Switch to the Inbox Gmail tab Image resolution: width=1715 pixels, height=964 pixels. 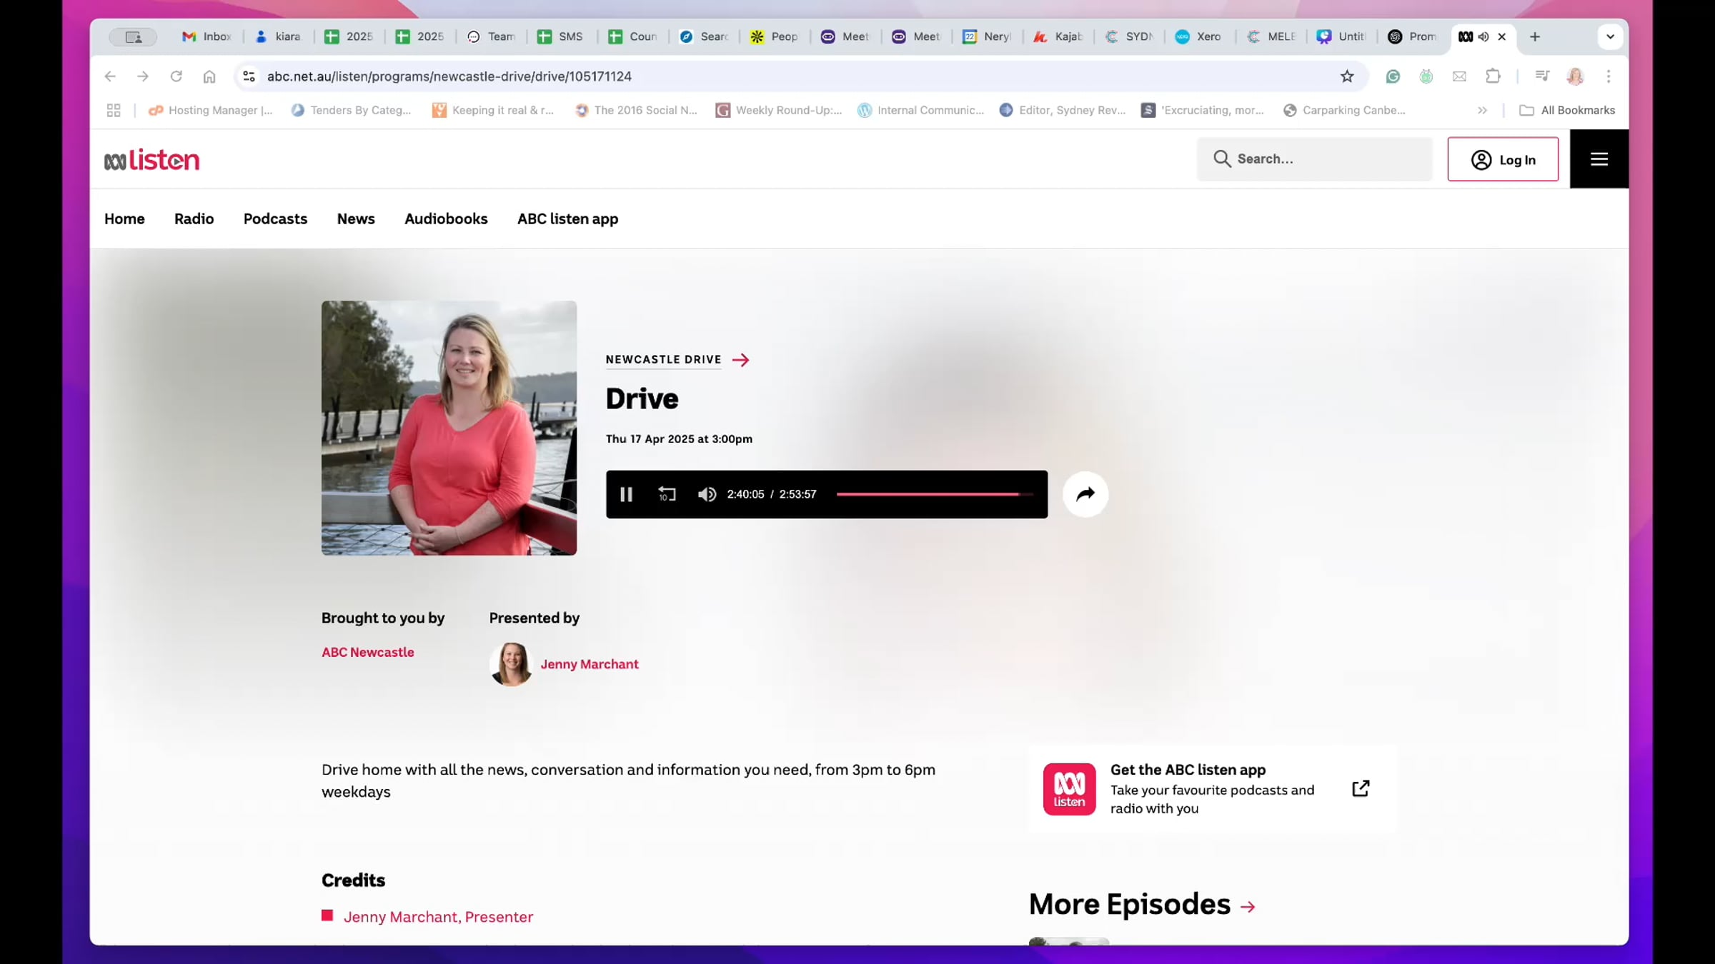[207, 36]
